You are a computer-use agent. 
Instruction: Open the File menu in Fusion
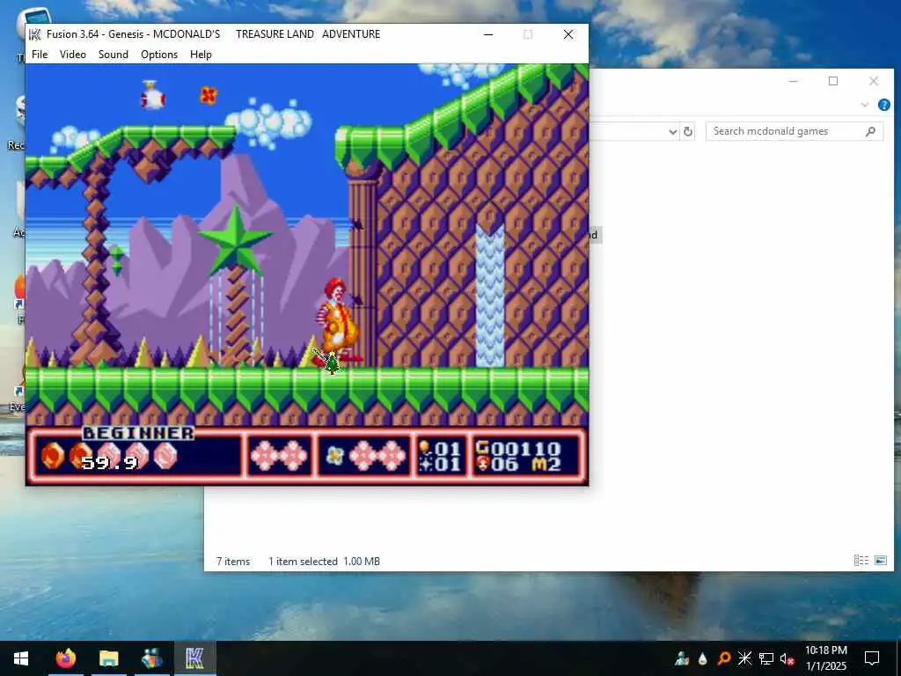coord(40,54)
